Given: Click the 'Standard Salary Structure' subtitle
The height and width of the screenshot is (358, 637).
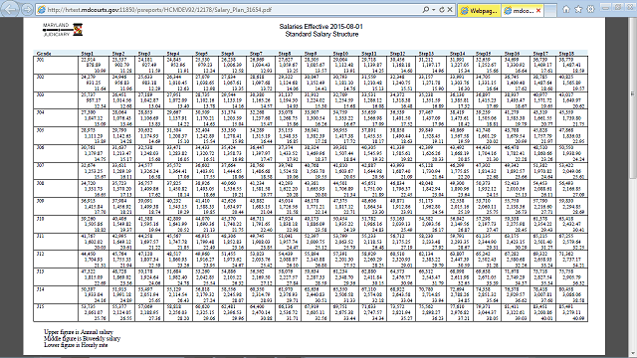Looking at the screenshot, I should 321,34.
